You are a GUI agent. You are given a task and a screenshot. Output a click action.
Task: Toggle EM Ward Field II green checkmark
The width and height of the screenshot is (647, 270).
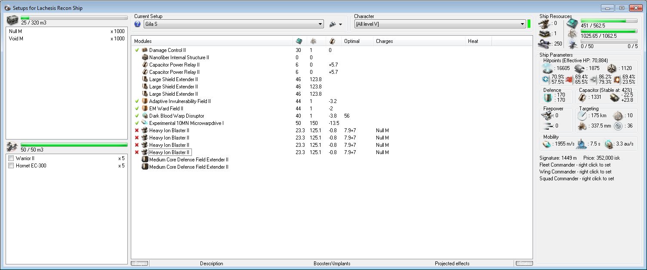tap(137, 109)
